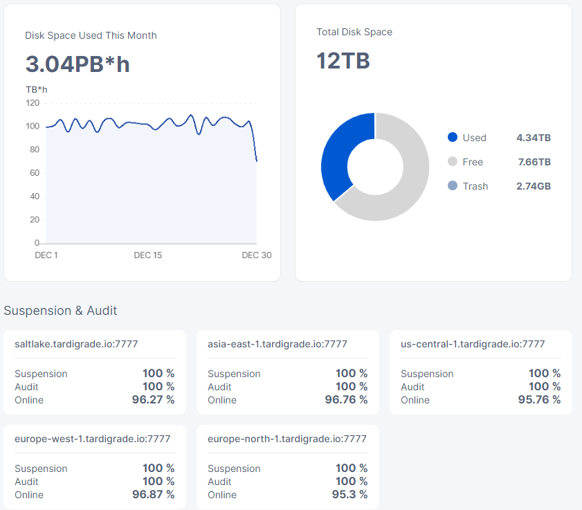
Task: Click the 12TB total disk space value
Action: 343,61
